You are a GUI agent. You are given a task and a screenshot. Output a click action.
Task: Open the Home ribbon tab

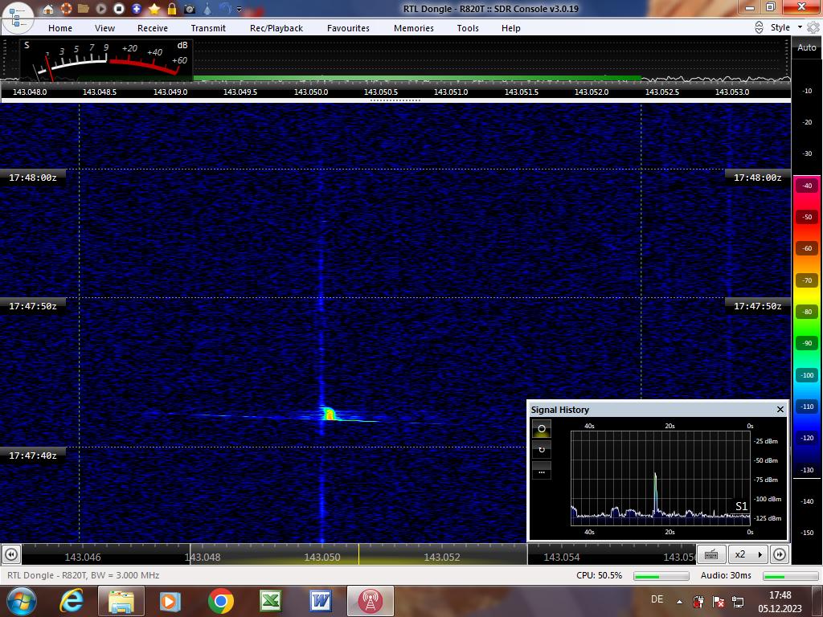[59, 28]
